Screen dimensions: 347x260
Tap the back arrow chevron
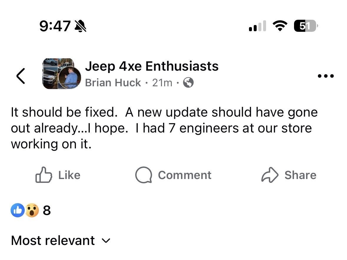[x=20, y=76]
